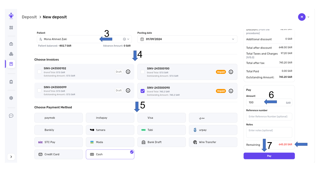The width and height of the screenshot is (320, 170).
Task: Open the user avatar menu
Action: 302,17
